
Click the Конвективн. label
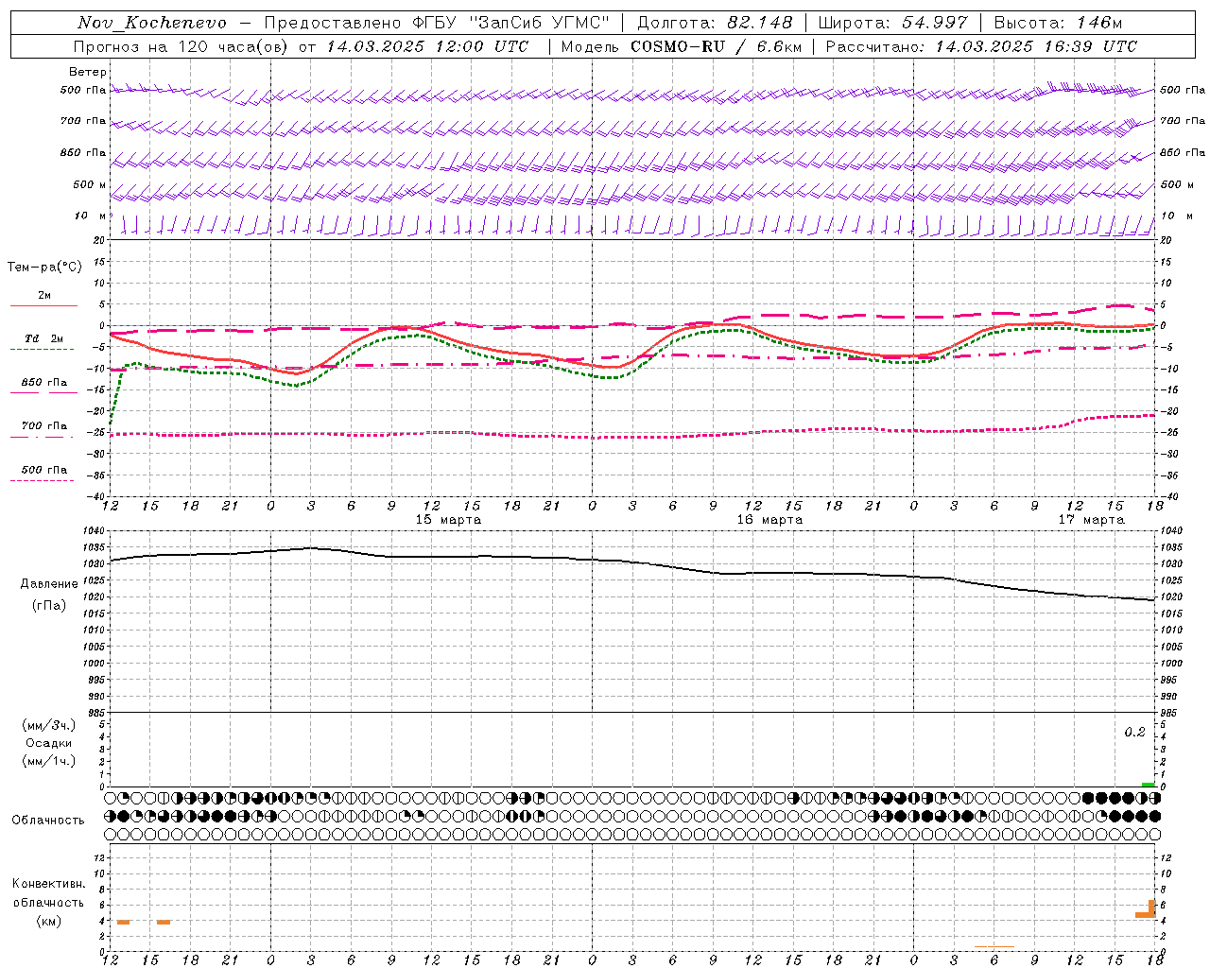click(49, 884)
